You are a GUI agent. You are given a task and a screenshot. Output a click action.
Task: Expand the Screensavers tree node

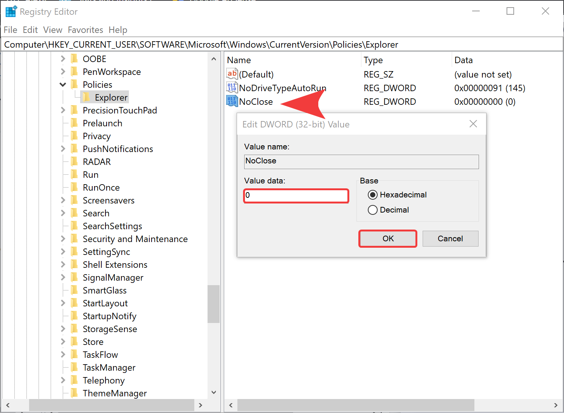pyautogui.click(x=63, y=200)
